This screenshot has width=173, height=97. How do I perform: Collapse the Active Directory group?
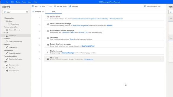tap(3, 68)
